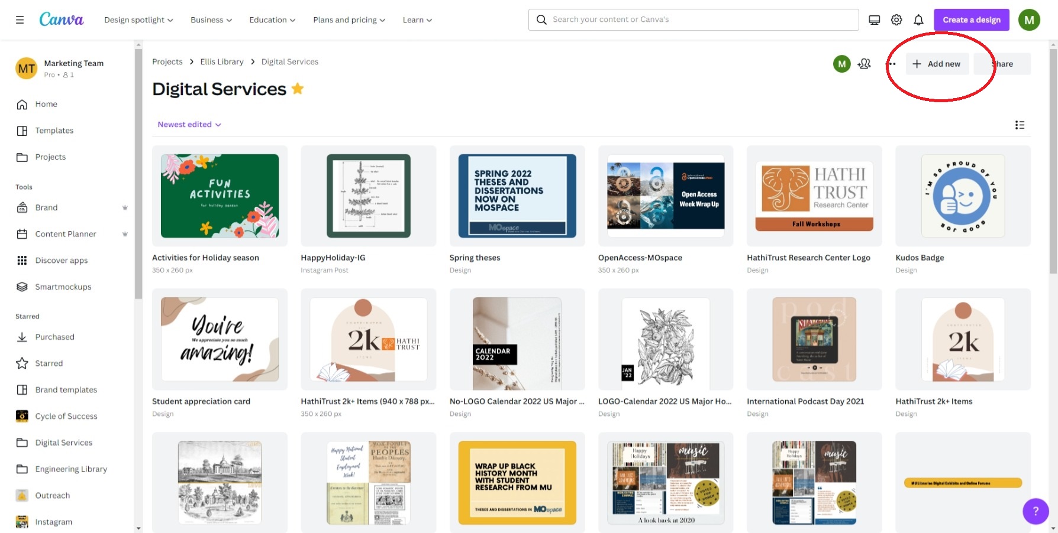1058x533 pixels.
Task: Open the Kudos Badge design thumbnail
Action: (962, 196)
